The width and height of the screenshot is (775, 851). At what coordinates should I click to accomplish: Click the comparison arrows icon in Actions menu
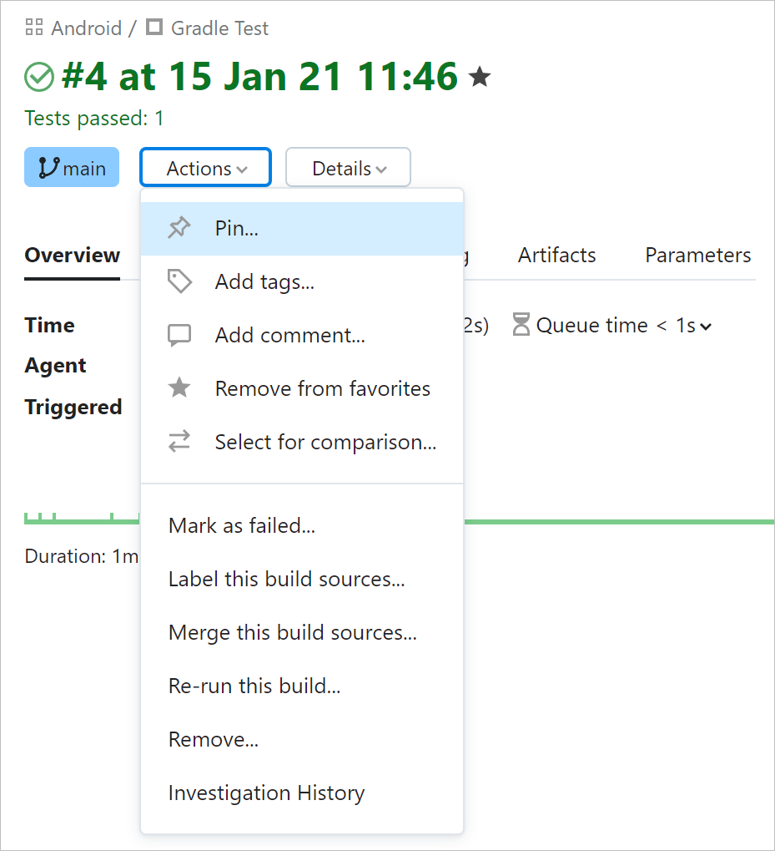point(179,442)
